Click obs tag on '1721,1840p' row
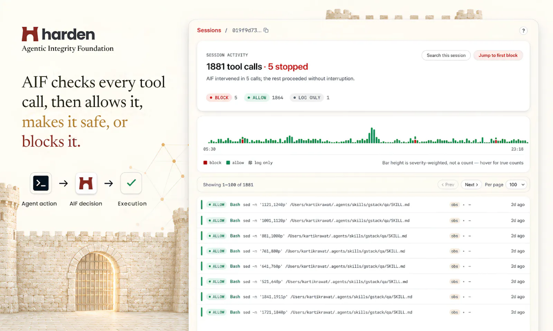This screenshot has width=553, height=331. coord(454,312)
